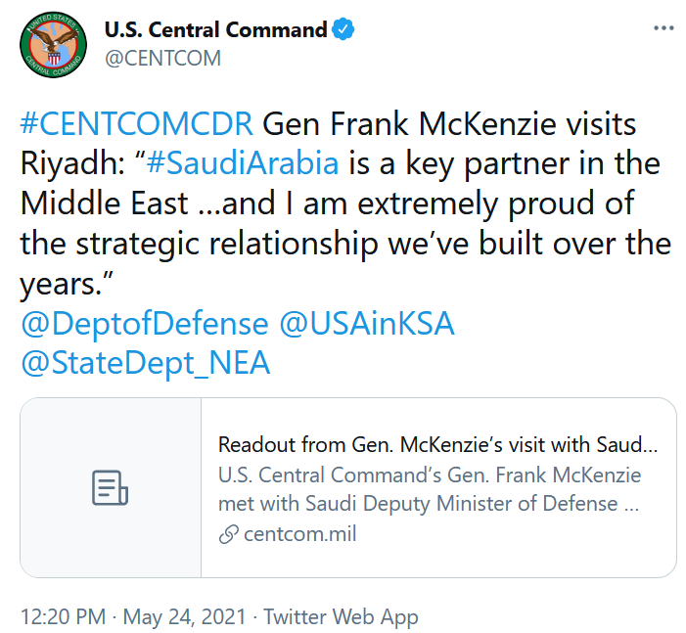
Task: Open the @StateDept_NEA profile mention
Action: [x=145, y=363]
